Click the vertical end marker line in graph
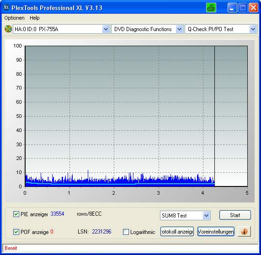 [214, 116]
